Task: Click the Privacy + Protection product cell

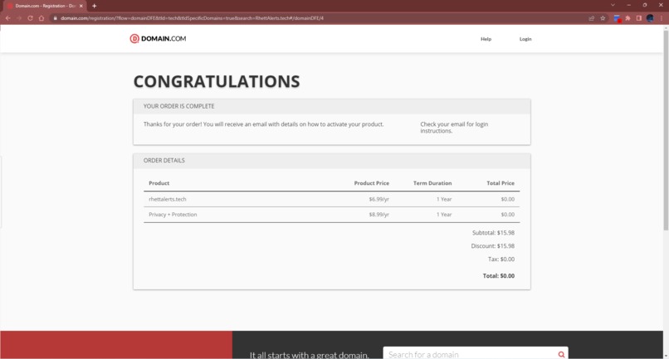Action: click(x=173, y=215)
